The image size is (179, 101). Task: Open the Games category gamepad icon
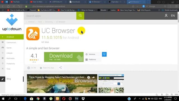tap(3, 48)
